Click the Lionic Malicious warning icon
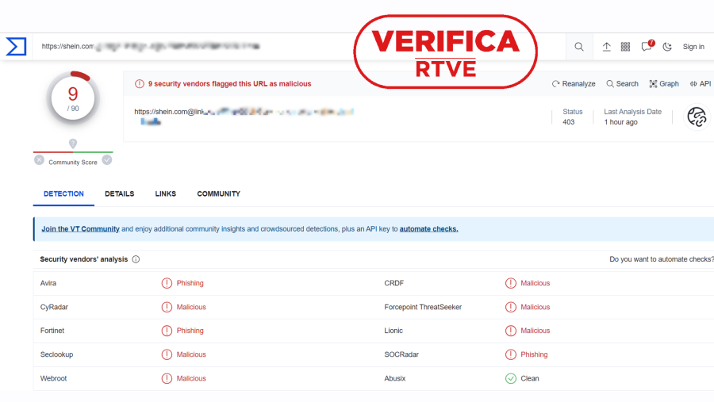The width and height of the screenshot is (714, 402). point(511,331)
